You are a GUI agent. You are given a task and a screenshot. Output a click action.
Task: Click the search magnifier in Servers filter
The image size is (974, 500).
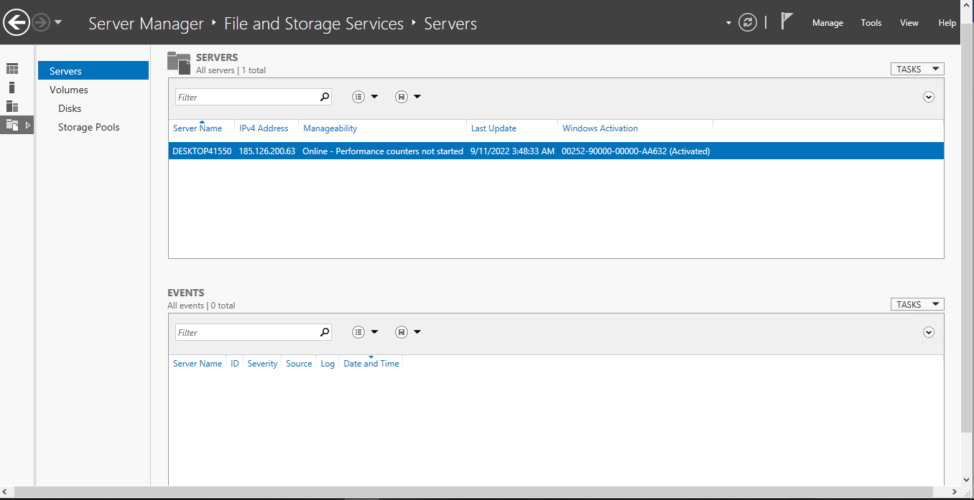(x=325, y=97)
